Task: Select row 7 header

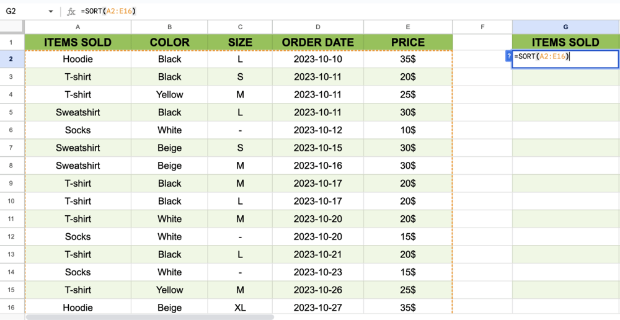Action: (x=12, y=148)
